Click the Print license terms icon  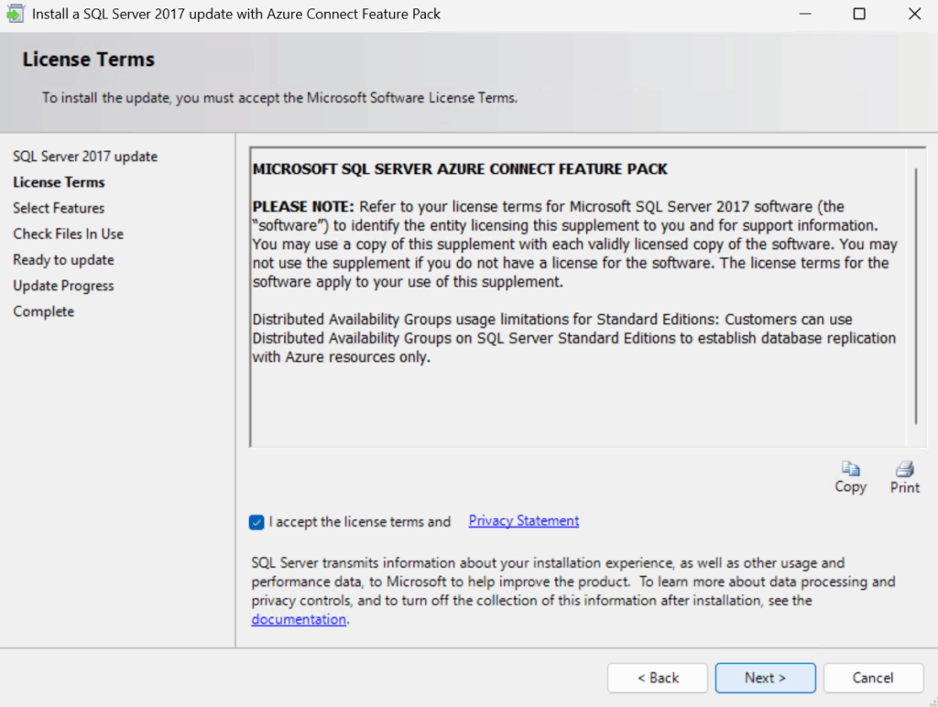[904, 468]
